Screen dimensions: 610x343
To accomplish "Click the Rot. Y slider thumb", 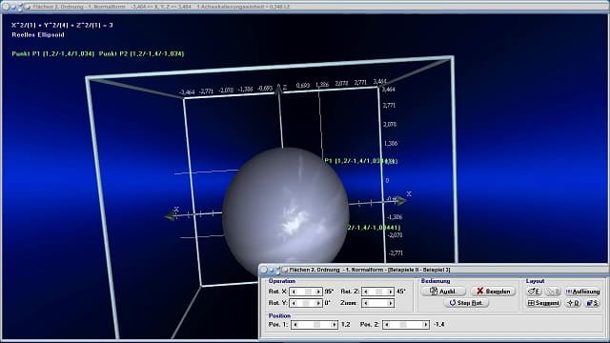I will point(306,303).
